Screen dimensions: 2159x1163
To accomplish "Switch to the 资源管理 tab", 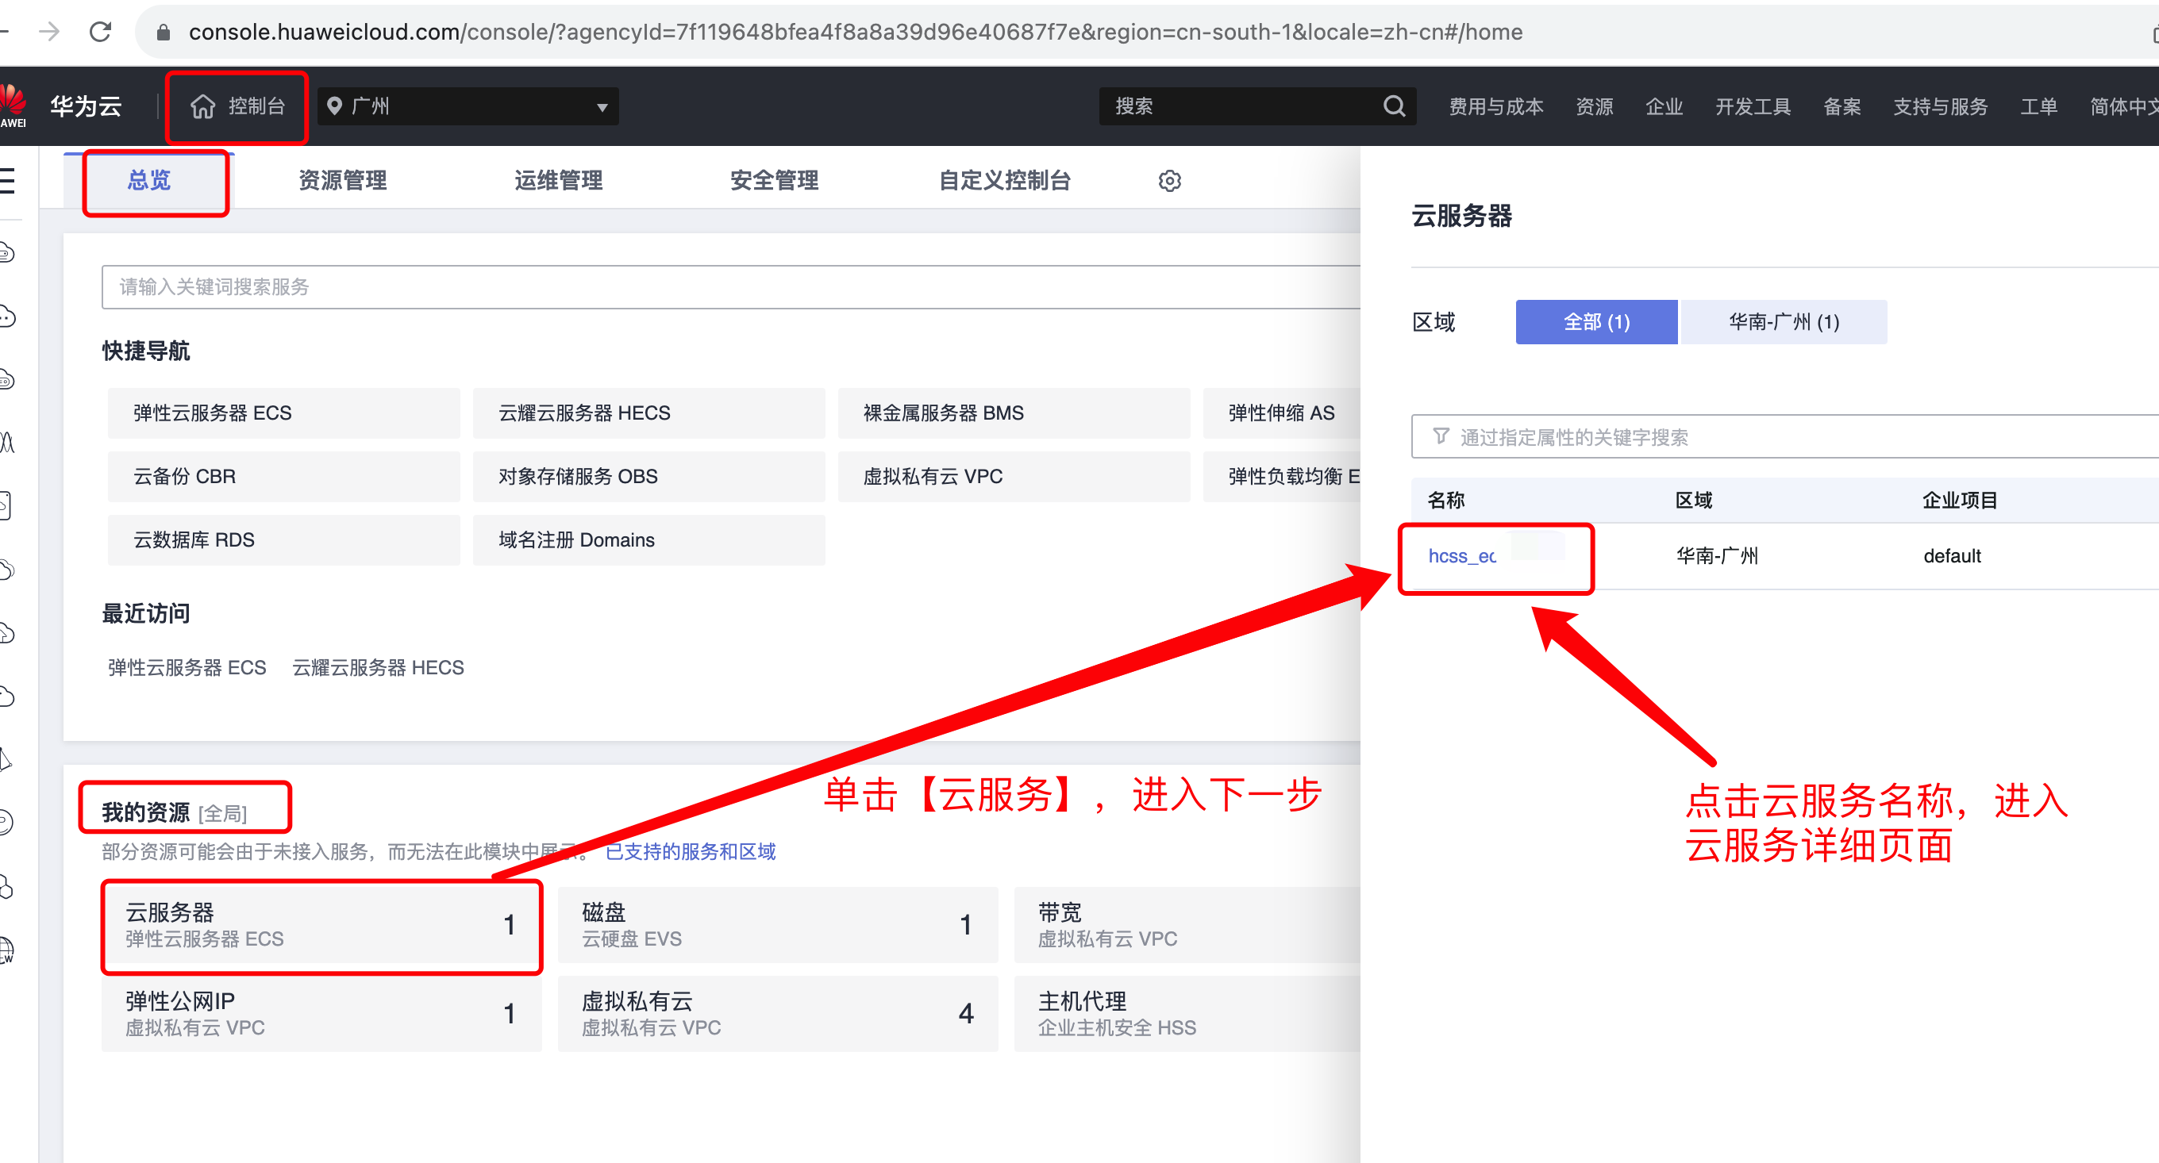I will tap(343, 180).
